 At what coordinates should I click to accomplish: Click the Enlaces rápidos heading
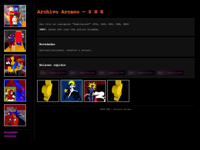[x=53, y=65]
